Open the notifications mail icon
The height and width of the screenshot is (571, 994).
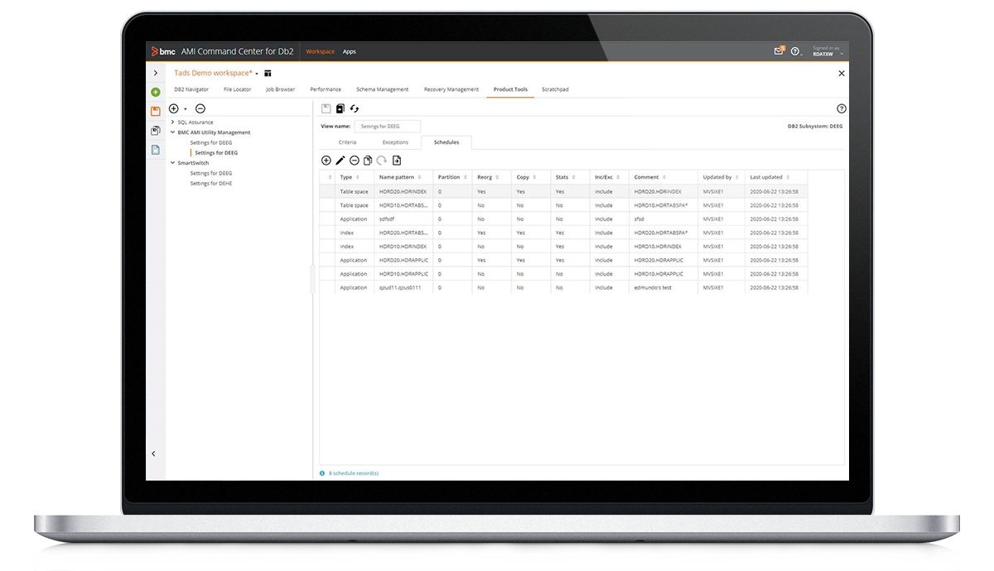tap(779, 51)
